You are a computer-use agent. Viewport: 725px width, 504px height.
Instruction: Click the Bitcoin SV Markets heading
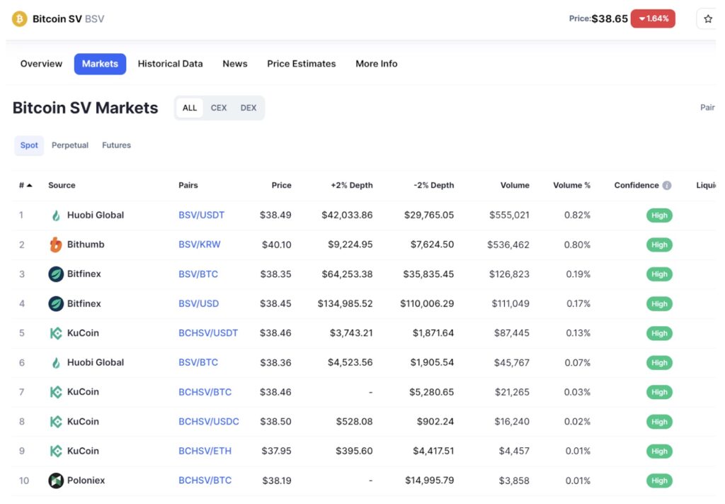(x=85, y=108)
